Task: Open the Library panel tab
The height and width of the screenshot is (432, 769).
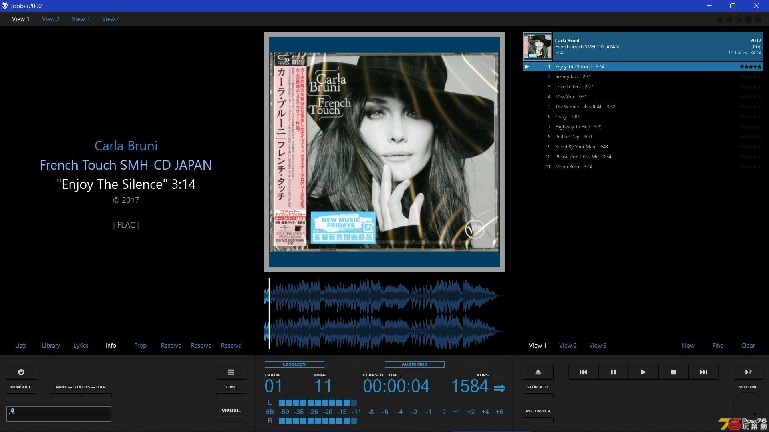Action: (51, 345)
